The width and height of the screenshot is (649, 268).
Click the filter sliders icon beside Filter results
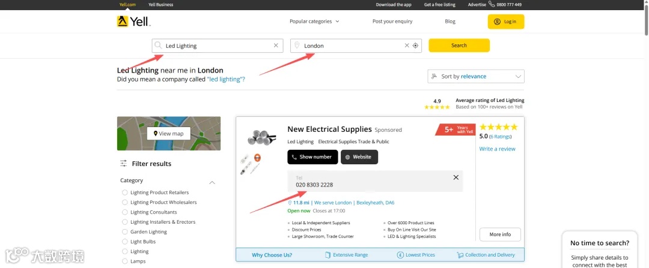click(123, 164)
